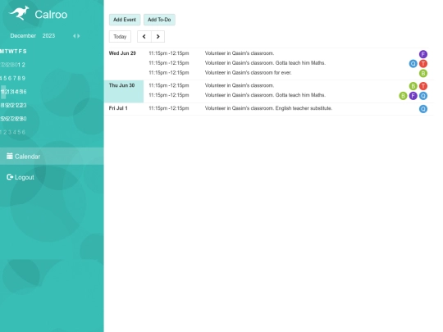Select Logout in the sidebar

click(21, 177)
